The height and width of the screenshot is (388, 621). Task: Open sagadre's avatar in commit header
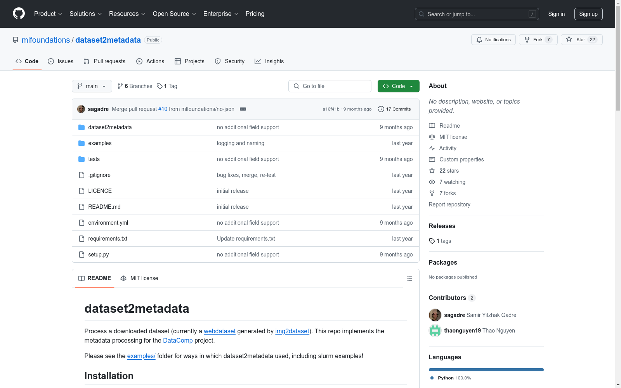pyautogui.click(x=81, y=109)
